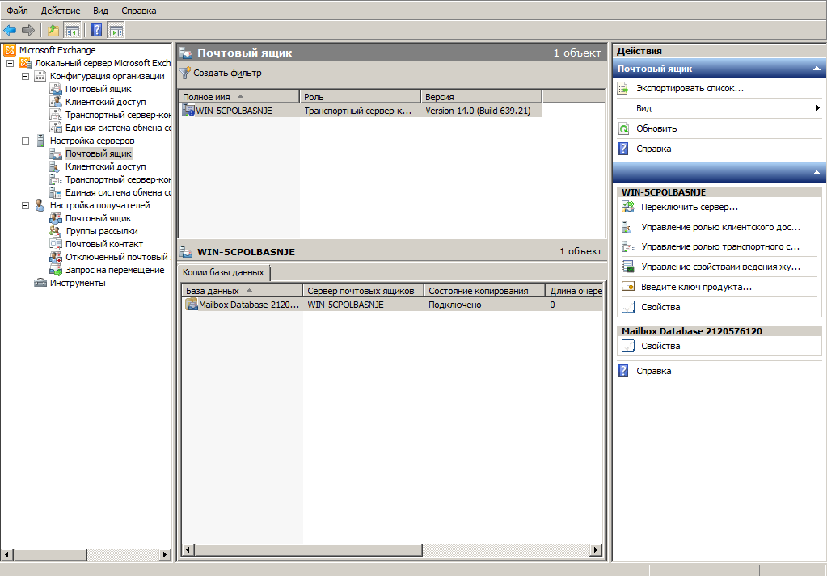The height and width of the screenshot is (576, 827).
Task: Click Свойства icon under WIN-5CPOLBASNJE actions
Action: [x=627, y=307]
